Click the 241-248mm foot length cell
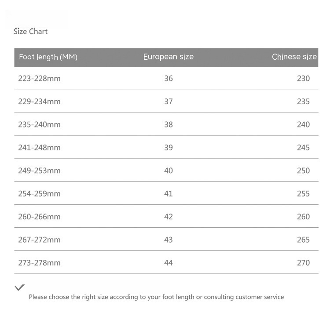The width and height of the screenshot is (330, 327). (x=39, y=148)
